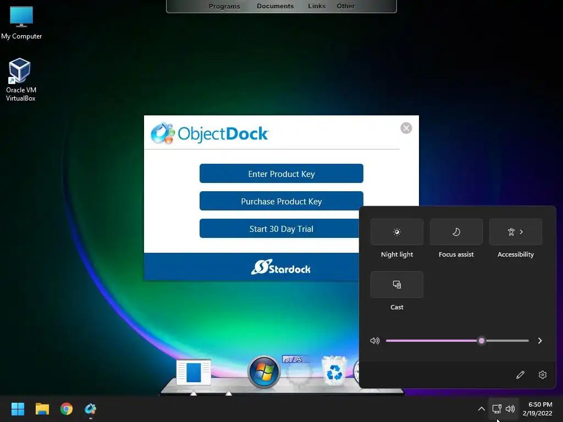Open the Documents tab in top dock
The height and width of the screenshot is (422, 563).
click(275, 6)
